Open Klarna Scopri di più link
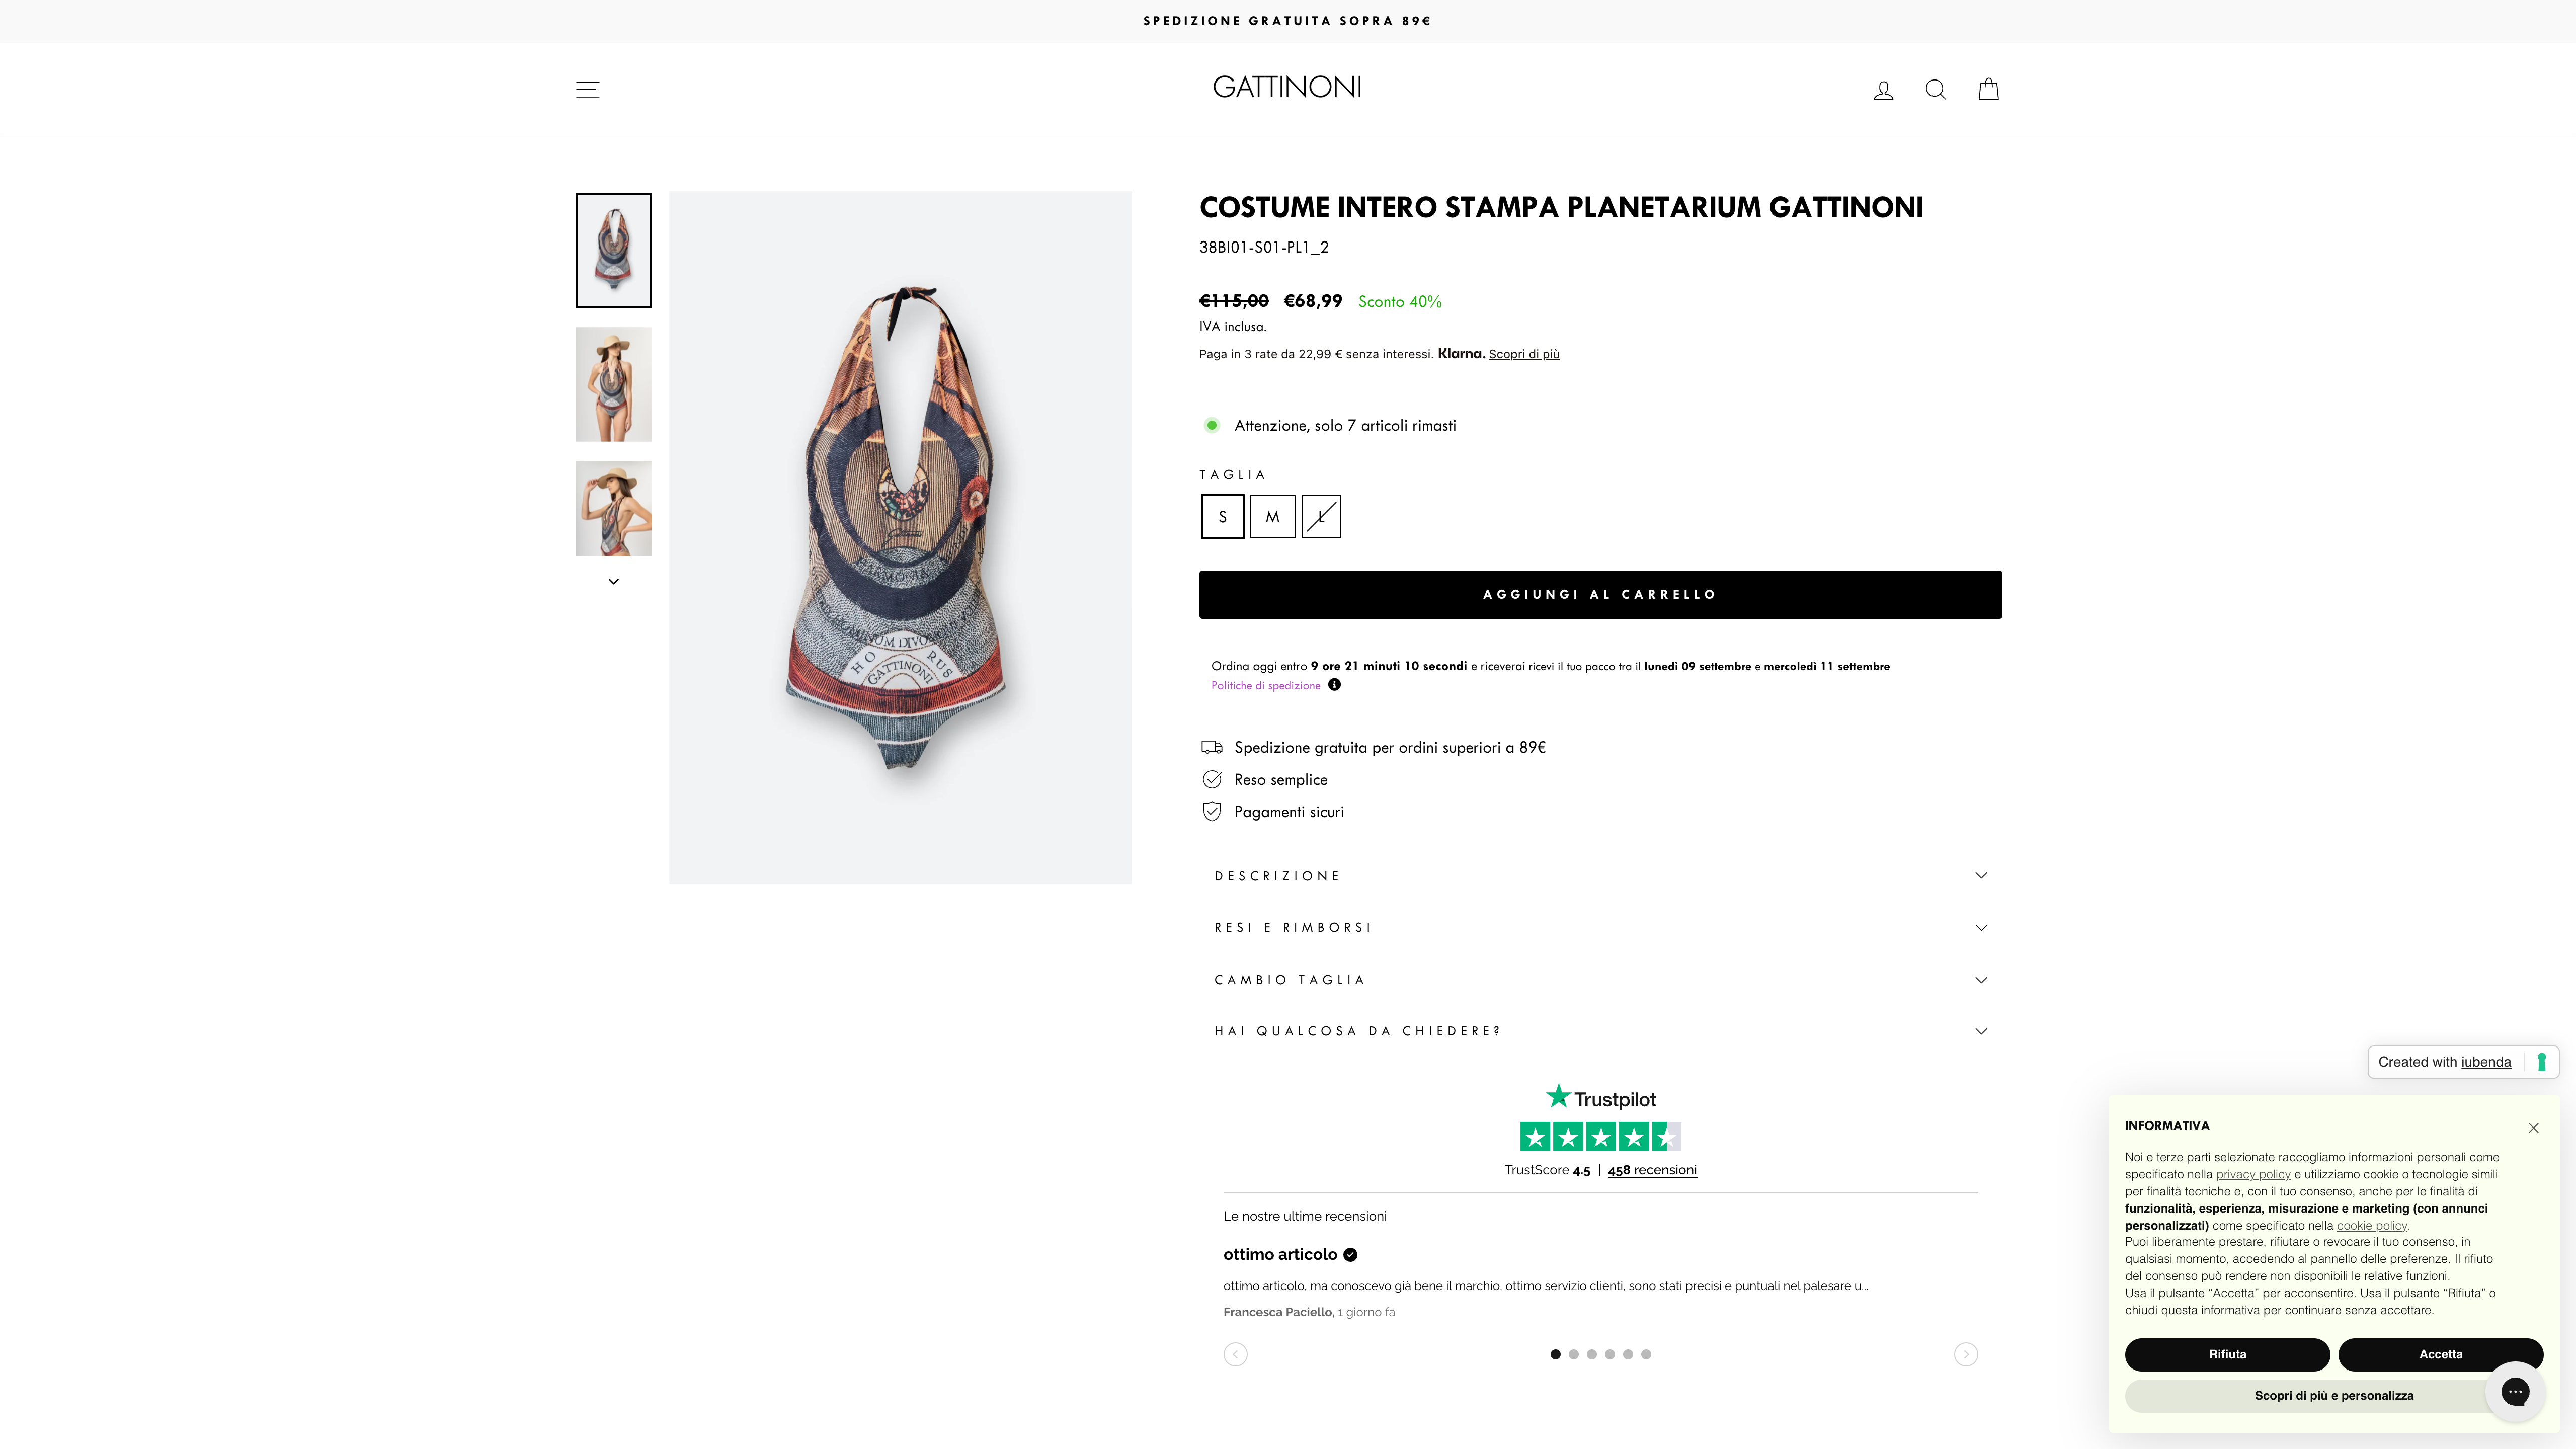The image size is (2576, 1449). click(x=1523, y=354)
